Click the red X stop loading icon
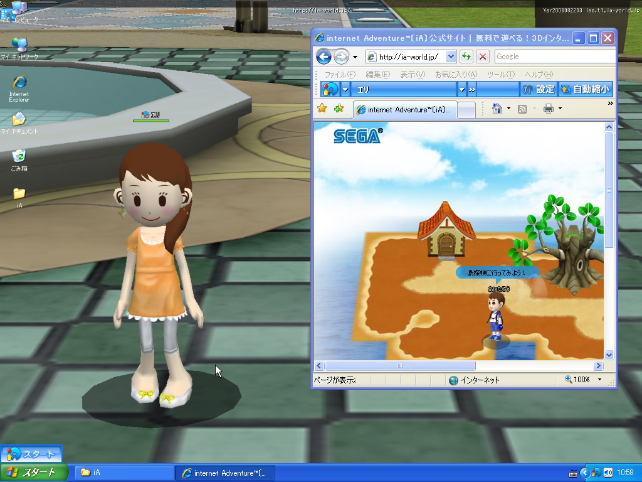The image size is (642, 482). tap(482, 57)
